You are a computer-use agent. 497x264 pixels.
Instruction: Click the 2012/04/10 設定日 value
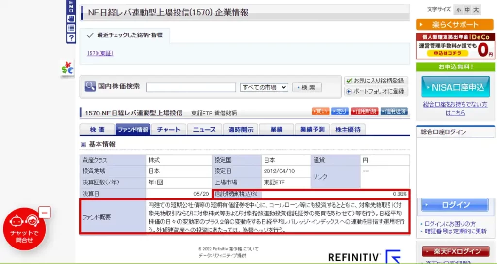pos(279,171)
